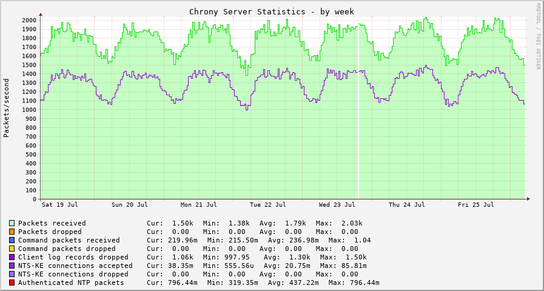Click the 'Authenticated NTP packets' legend label
Image resolution: width=544 pixels, height=291 pixels.
(71, 283)
